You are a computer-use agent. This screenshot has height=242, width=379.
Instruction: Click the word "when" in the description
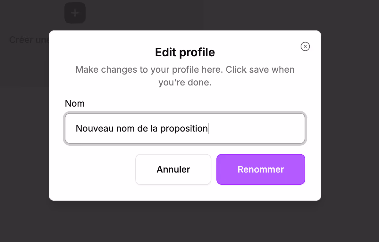coord(283,69)
